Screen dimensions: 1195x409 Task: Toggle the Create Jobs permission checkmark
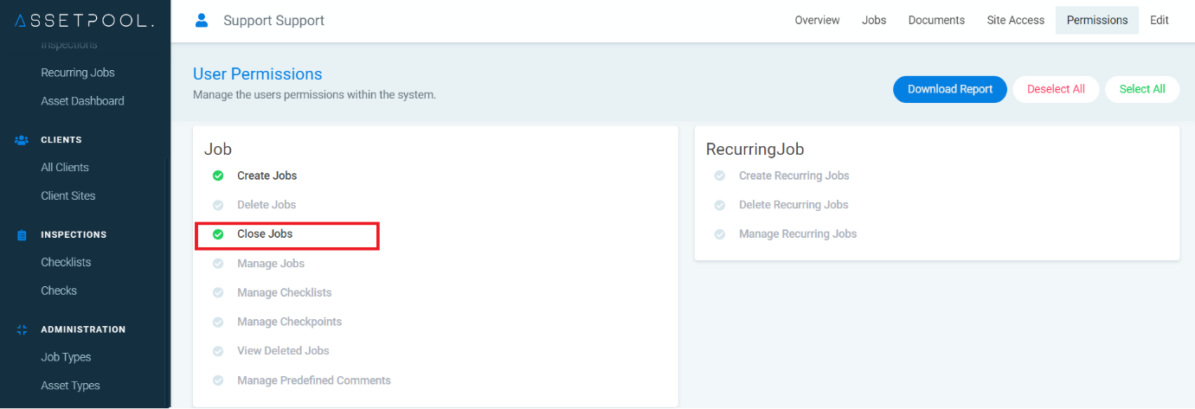218,176
